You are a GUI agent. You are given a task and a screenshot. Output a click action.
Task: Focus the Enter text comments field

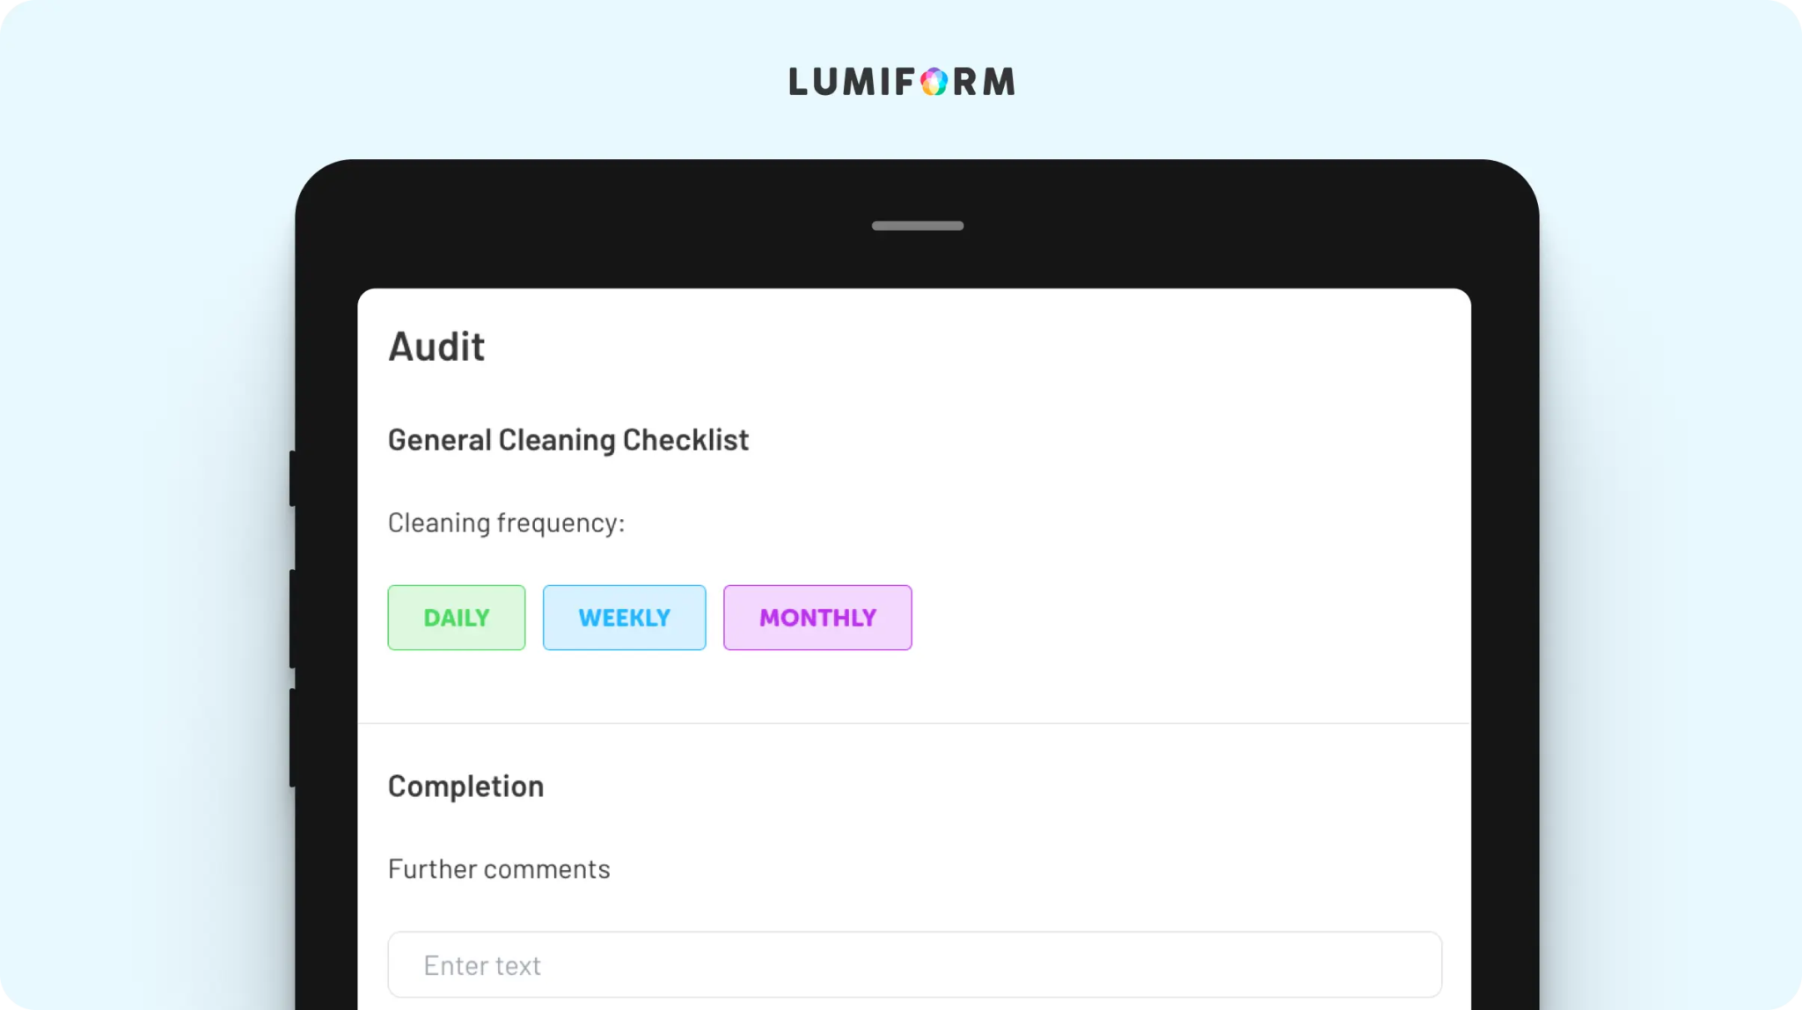tap(914, 964)
